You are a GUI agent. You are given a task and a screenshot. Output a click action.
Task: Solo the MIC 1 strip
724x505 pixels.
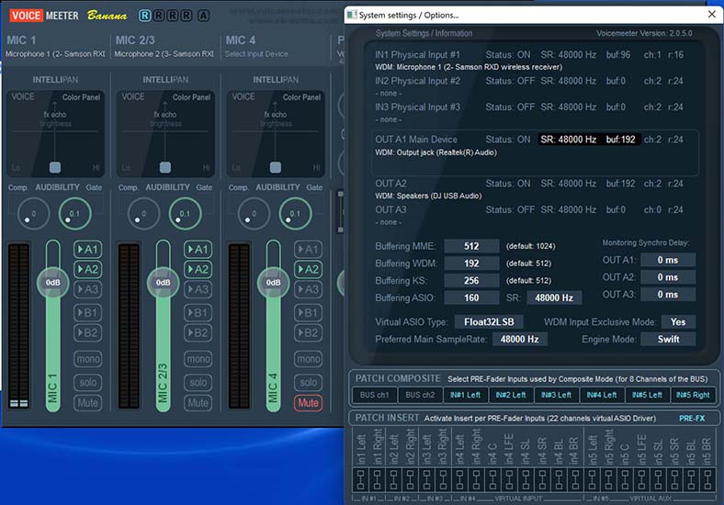tap(87, 382)
